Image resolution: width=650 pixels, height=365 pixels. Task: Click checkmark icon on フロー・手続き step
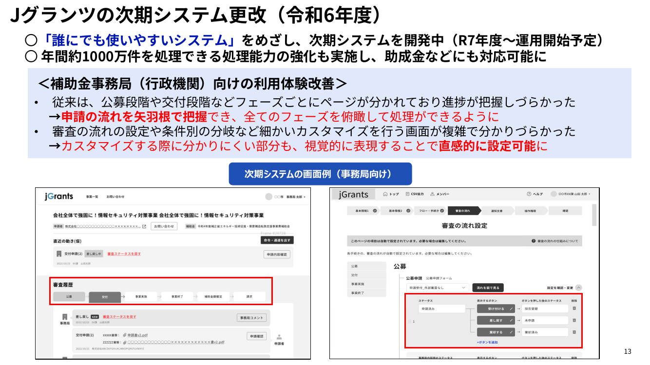442,211
